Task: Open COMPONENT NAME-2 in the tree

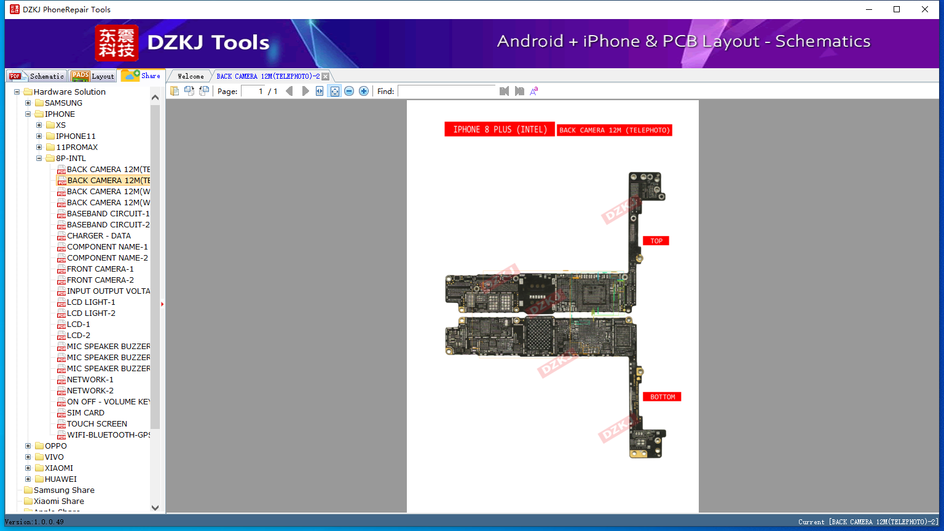Action: [x=108, y=258]
